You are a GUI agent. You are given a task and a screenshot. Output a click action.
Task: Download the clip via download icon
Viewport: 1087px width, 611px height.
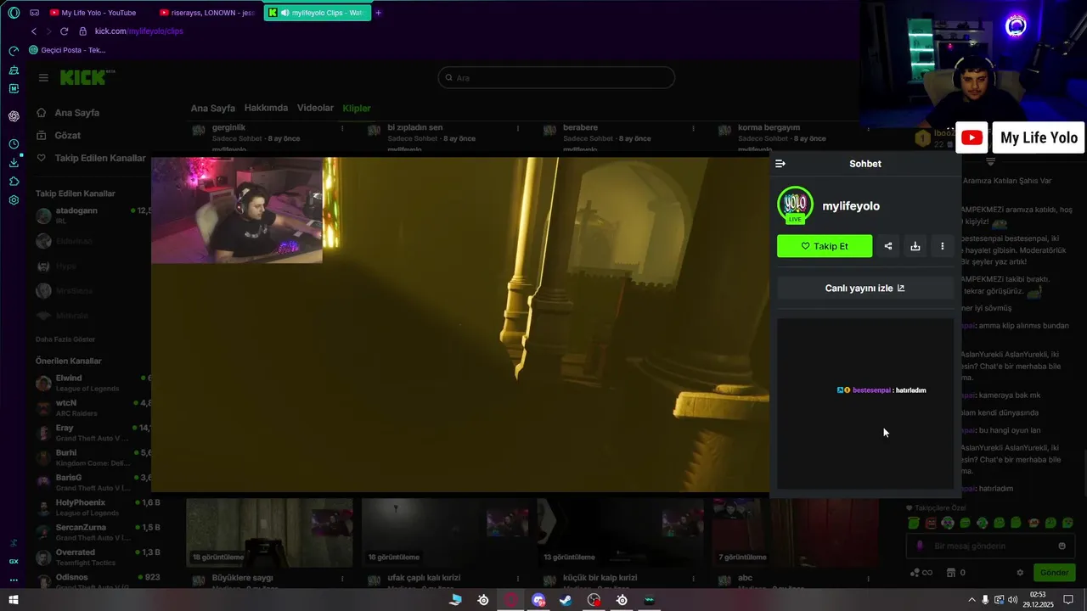click(915, 246)
